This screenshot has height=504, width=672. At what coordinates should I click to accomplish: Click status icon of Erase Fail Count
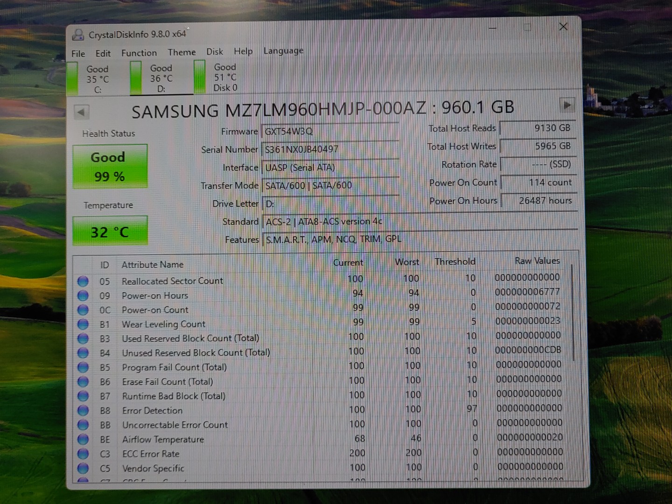[83, 382]
